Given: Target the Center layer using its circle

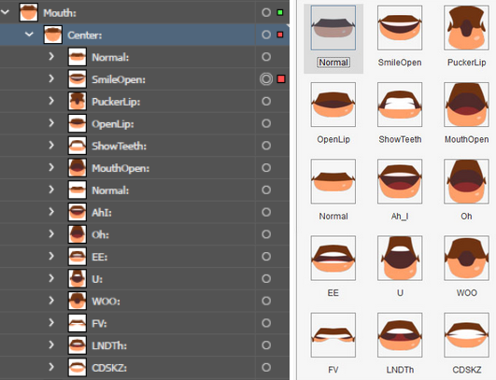Looking at the screenshot, I should [x=266, y=35].
